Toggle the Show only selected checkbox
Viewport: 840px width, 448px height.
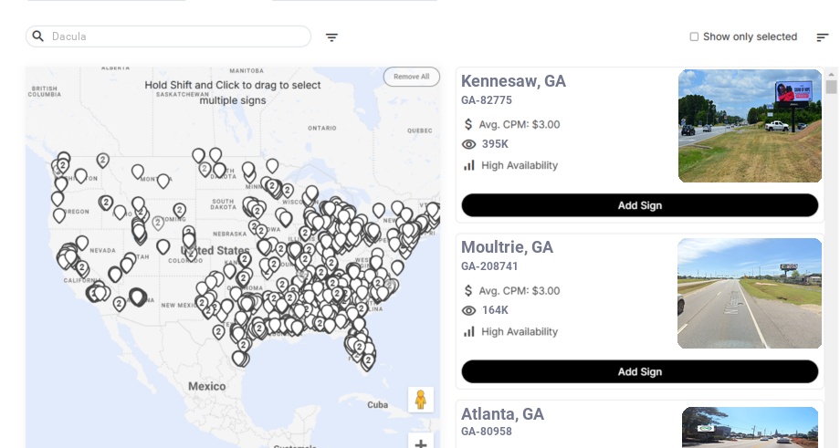point(694,37)
